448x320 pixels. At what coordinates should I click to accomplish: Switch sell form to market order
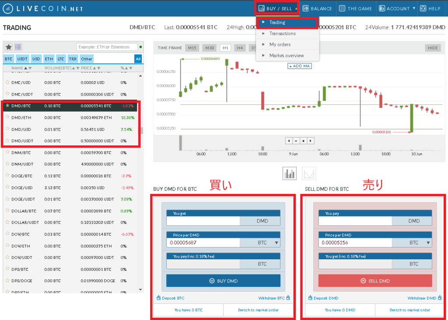pyautogui.click(x=410, y=310)
